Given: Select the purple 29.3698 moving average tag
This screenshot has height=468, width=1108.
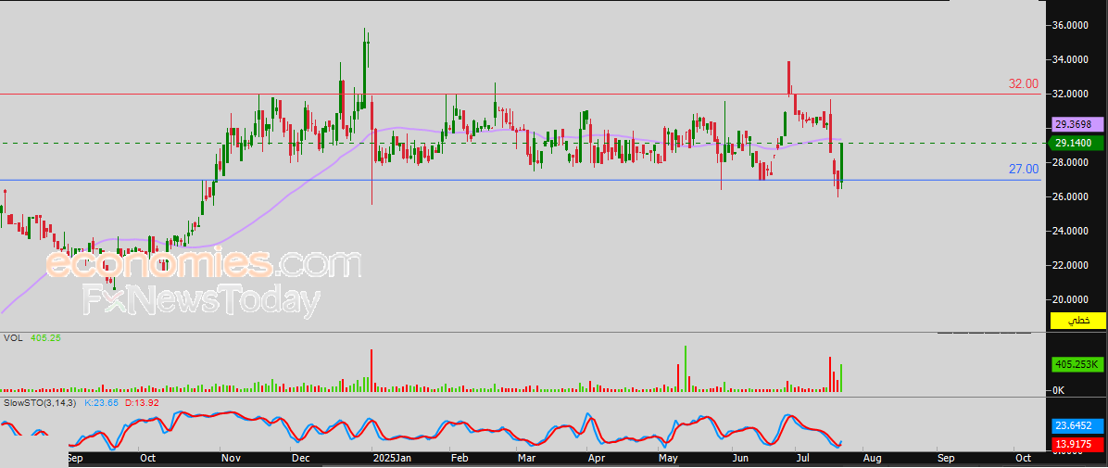Looking at the screenshot, I should point(1077,124).
